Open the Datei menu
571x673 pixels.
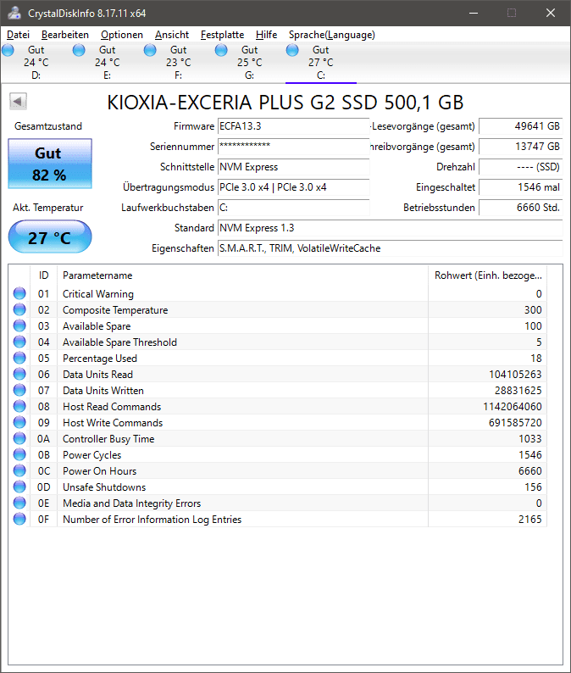click(18, 35)
